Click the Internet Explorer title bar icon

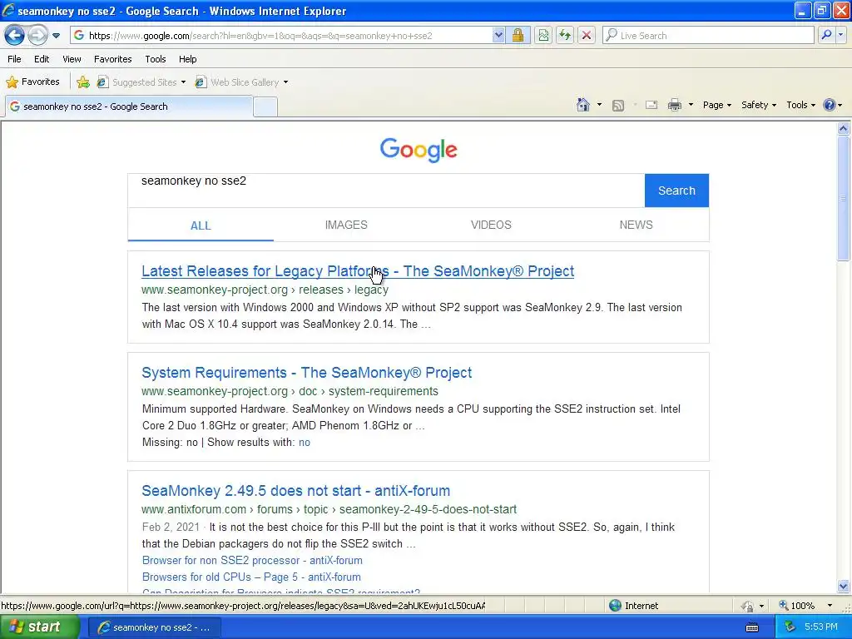(x=8, y=10)
